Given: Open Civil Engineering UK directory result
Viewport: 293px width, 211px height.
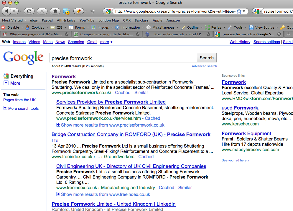Looking at the screenshot, I should [131, 166].
